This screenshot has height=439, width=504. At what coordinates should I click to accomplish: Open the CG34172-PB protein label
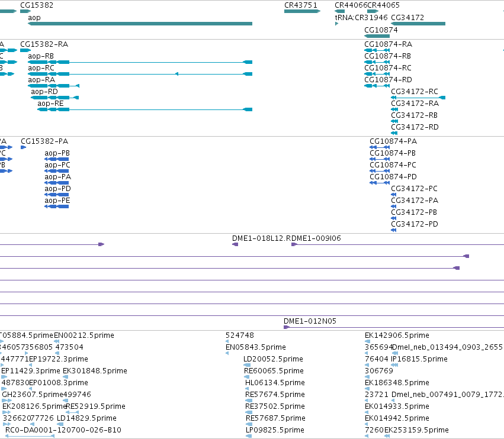point(414,212)
